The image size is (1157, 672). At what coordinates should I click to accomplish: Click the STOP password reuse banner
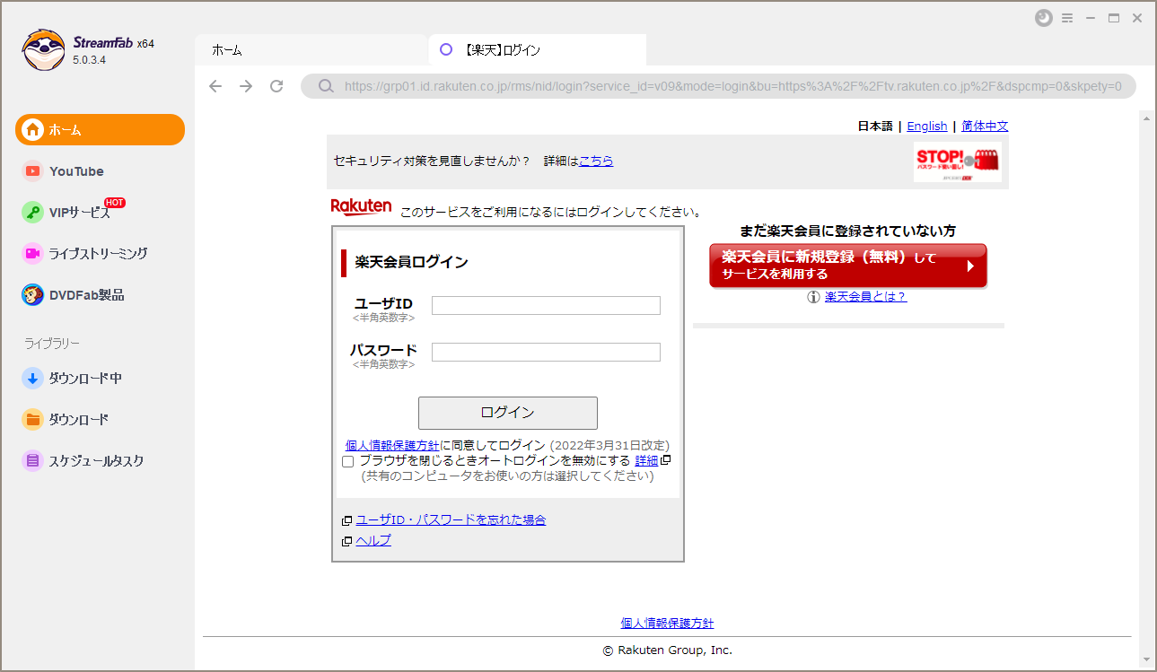(958, 162)
